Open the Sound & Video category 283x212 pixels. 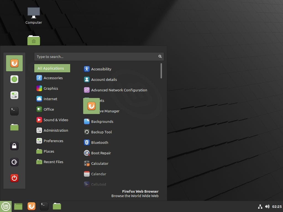click(x=56, y=120)
